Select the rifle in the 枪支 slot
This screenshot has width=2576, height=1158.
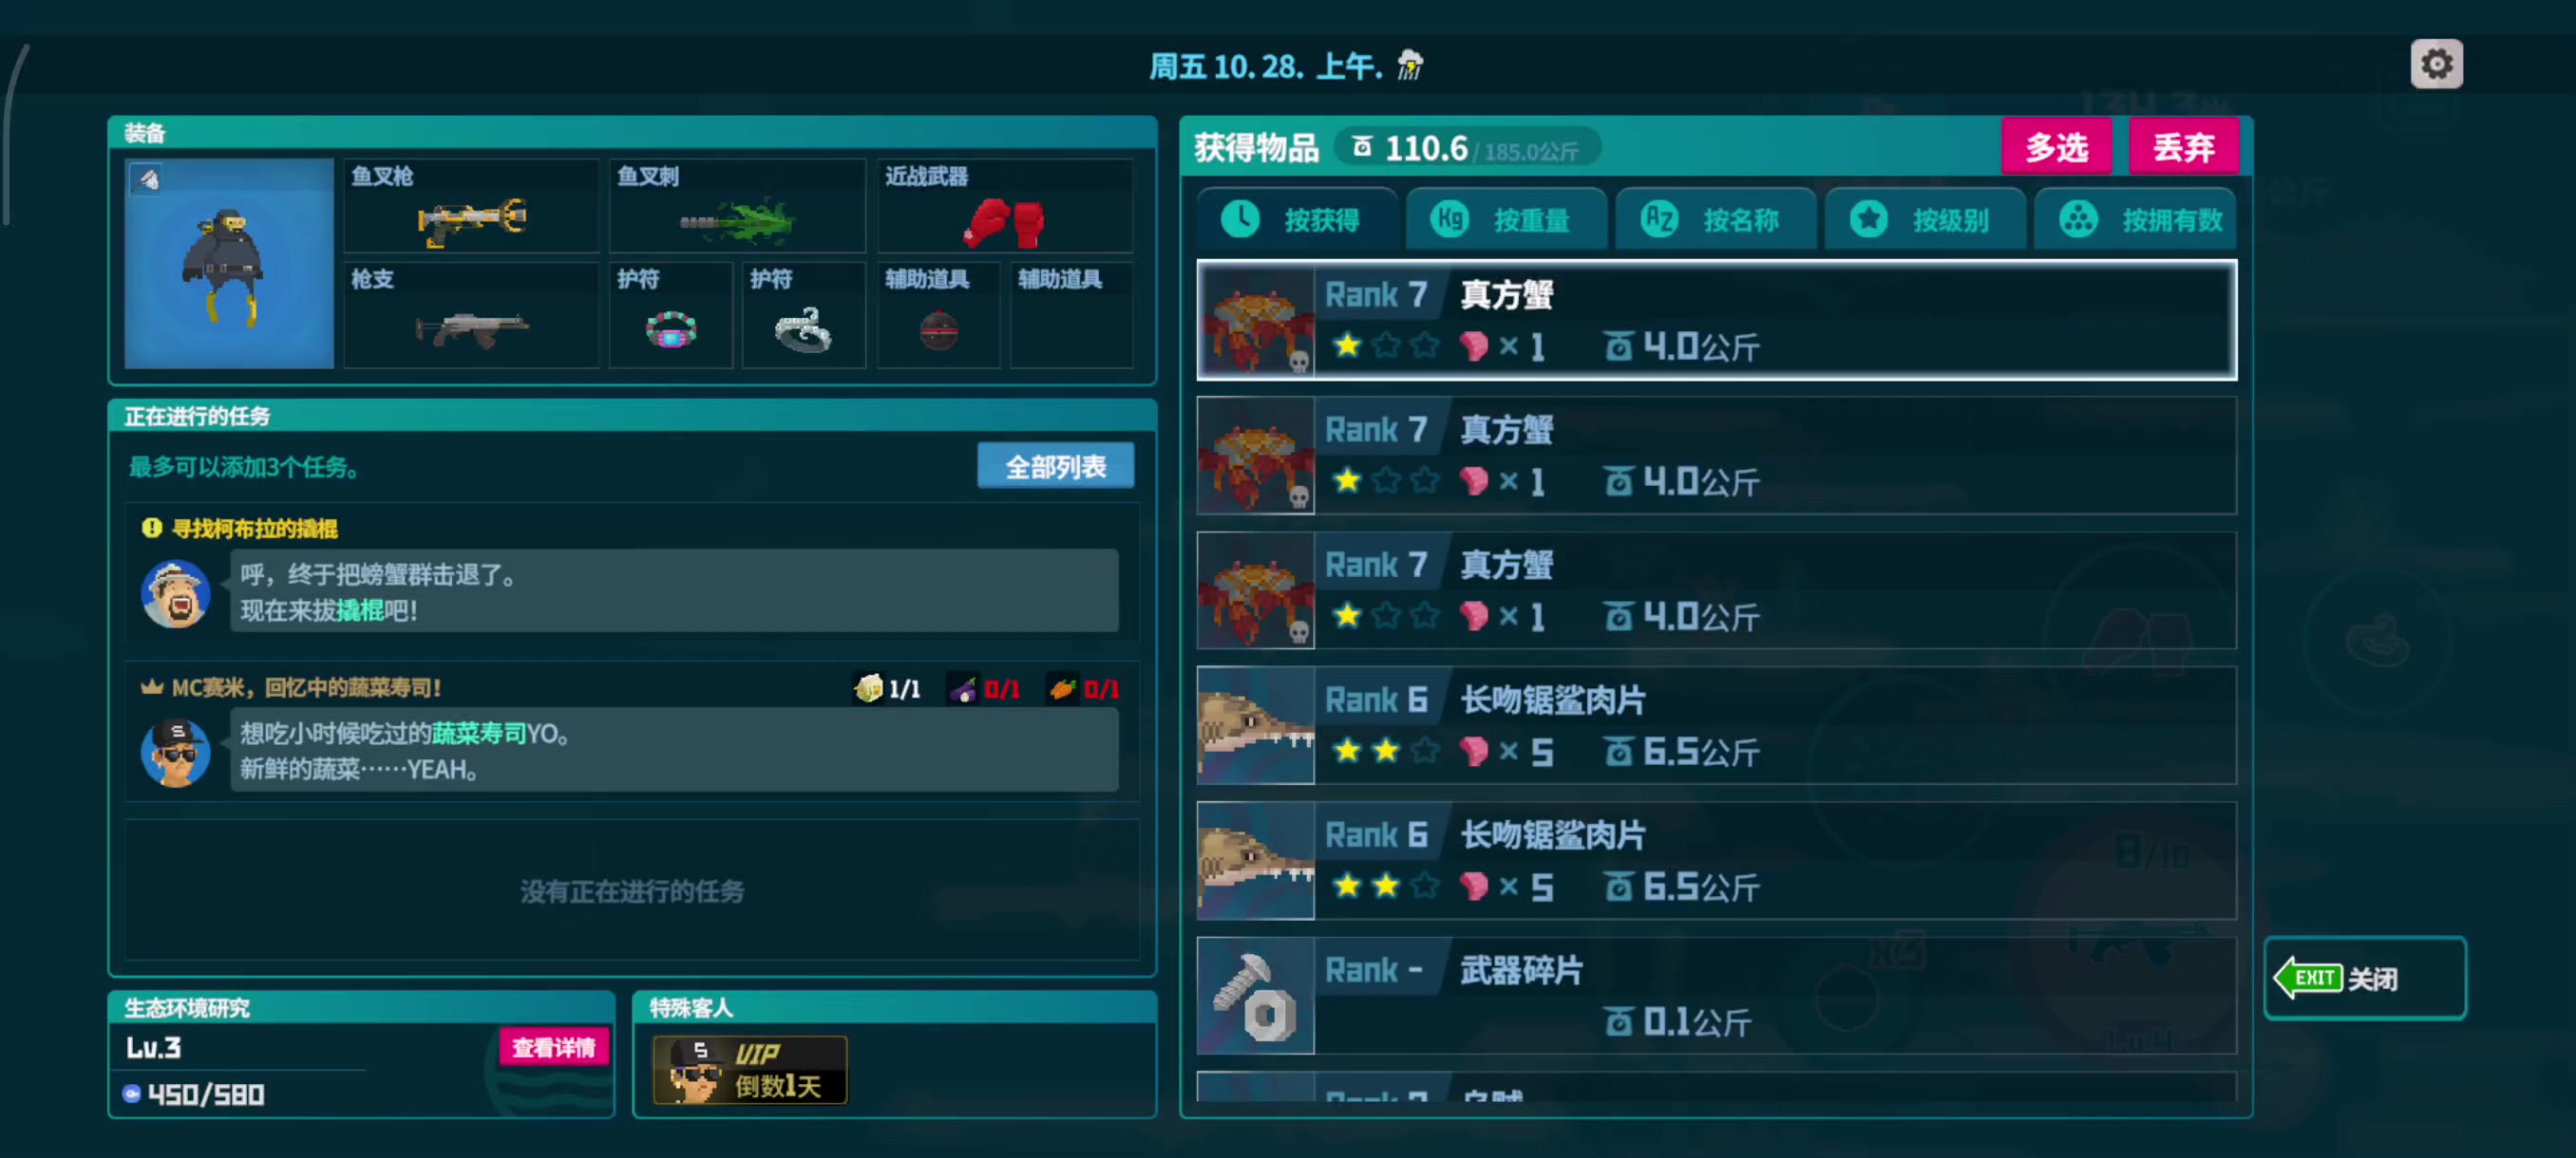(471, 316)
